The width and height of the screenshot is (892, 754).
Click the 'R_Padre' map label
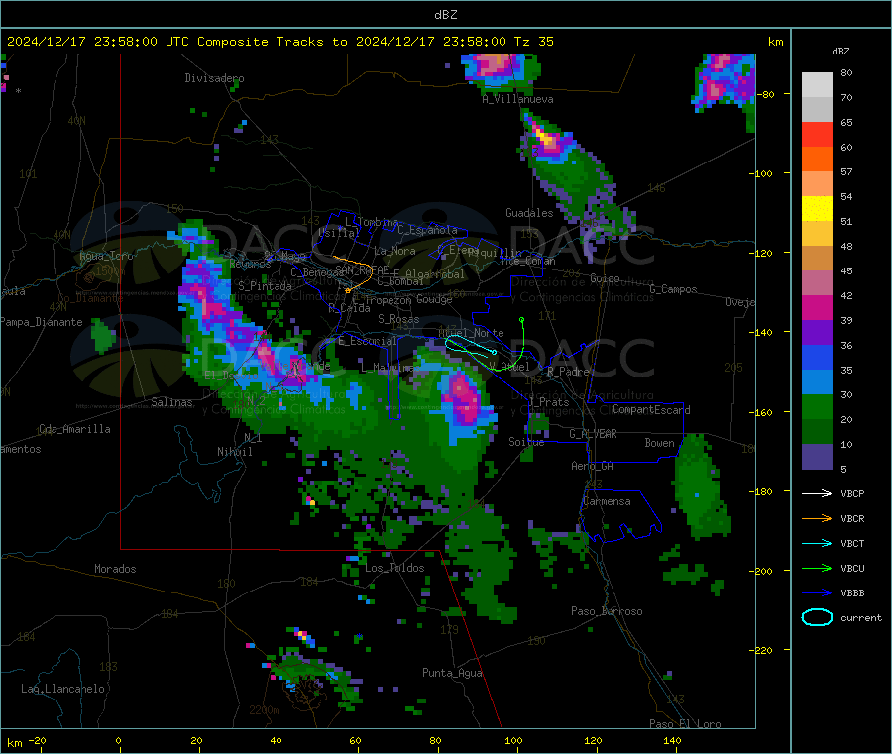pyautogui.click(x=568, y=372)
